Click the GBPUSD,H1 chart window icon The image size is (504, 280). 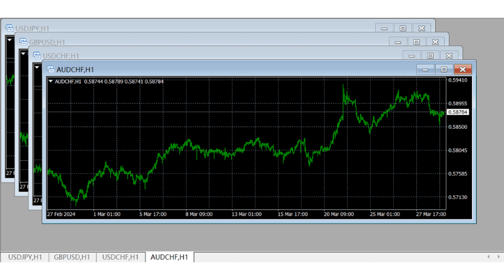click(23, 41)
